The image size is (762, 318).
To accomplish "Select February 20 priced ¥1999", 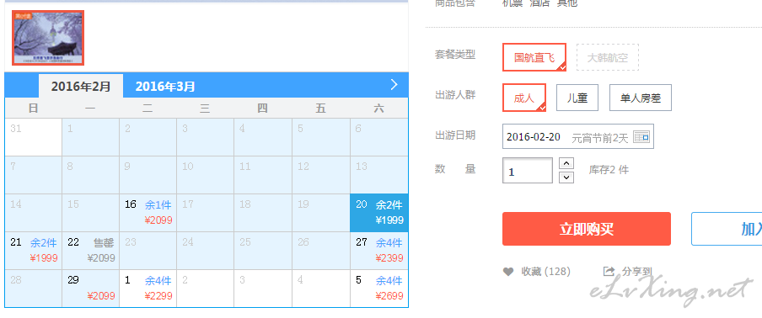I will point(379,212).
